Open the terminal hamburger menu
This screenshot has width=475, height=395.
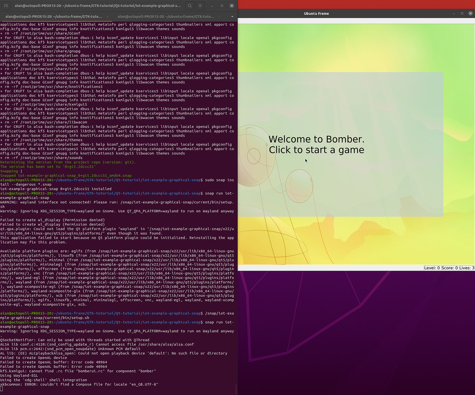200,5
